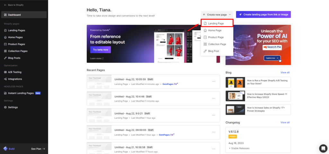Click the A/B Testing sidebar icon
Viewport: 329px width, 154px height.
click(x=5, y=72)
